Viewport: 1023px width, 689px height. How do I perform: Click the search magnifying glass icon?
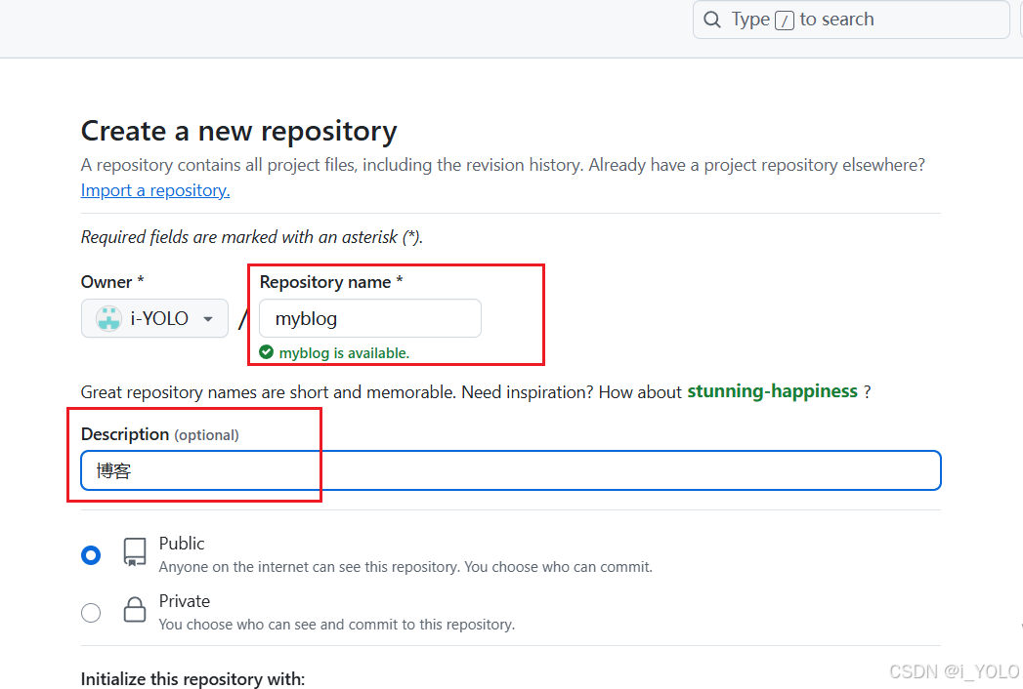click(x=712, y=19)
